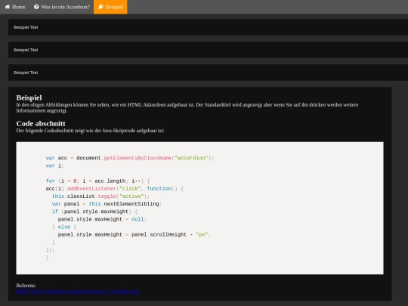Click the code line 'var i;'
Viewport: 408px width, 306px height.
pyautogui.click(x=54, y=165)
